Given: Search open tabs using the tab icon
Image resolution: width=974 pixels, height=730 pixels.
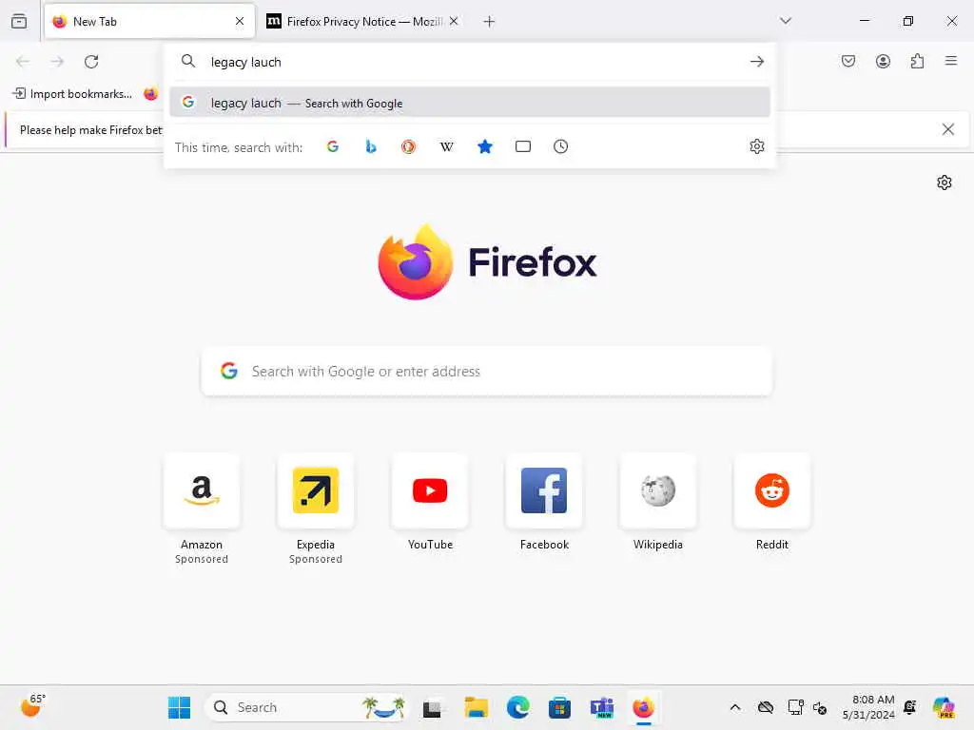Looking at the screenshot, I should pyautogui.click(x=523, y=146).
